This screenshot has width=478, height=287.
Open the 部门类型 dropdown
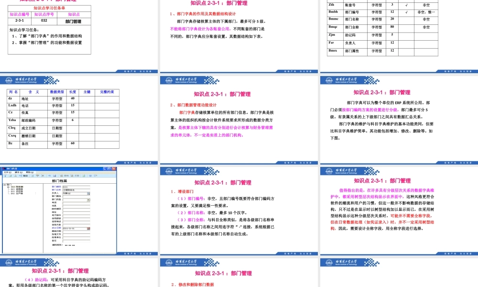(88, 200)
